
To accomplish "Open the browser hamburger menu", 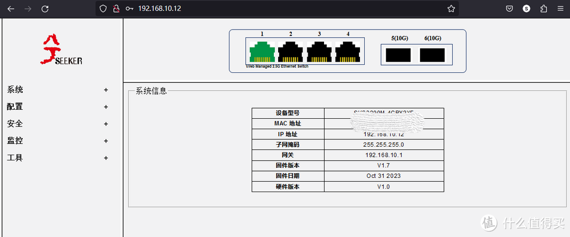I will click(560, 9).
